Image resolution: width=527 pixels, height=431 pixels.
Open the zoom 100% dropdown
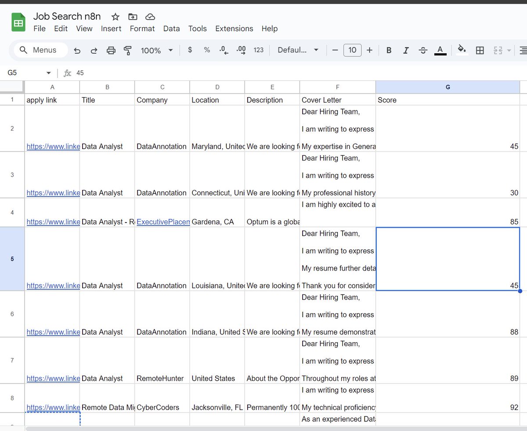click(x=157, y=51)
